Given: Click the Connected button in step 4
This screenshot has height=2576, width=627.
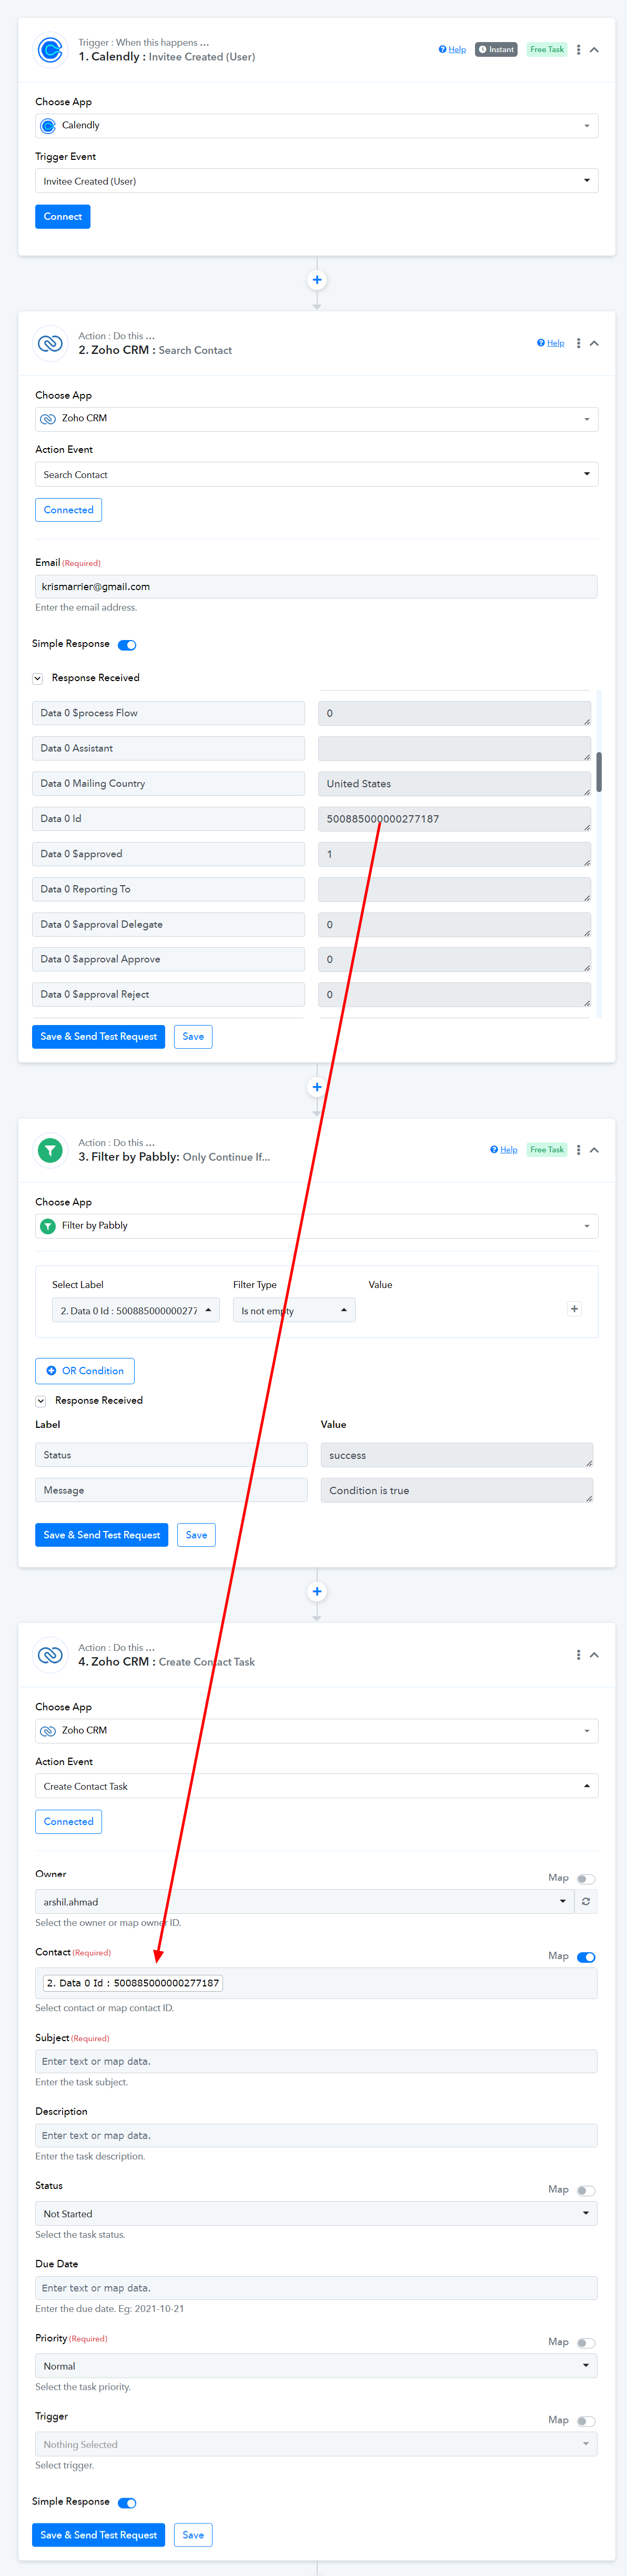Looking at the screenshot, I should point(69,1822).
